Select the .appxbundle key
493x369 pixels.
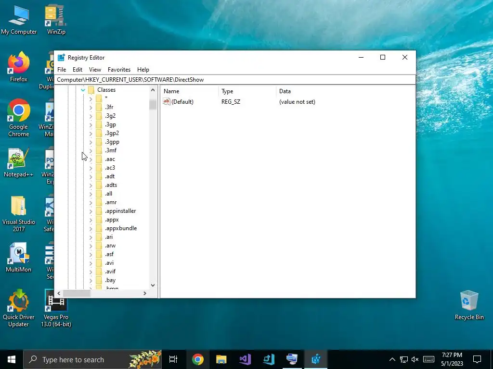tap(121, 228)
